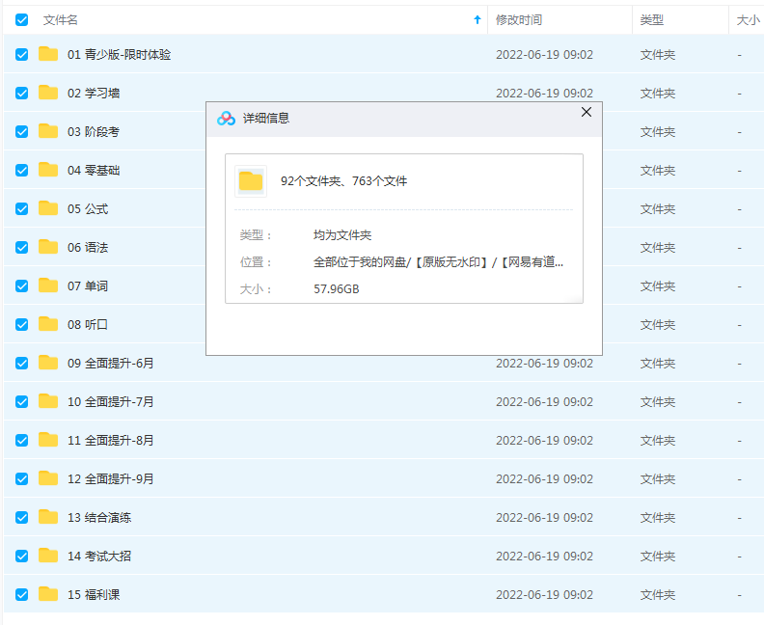The height and width of the screenshot is (625, 764).
Task: Uncheck the 13 结合演练 checkbox
Action: (x=21, y=517)
